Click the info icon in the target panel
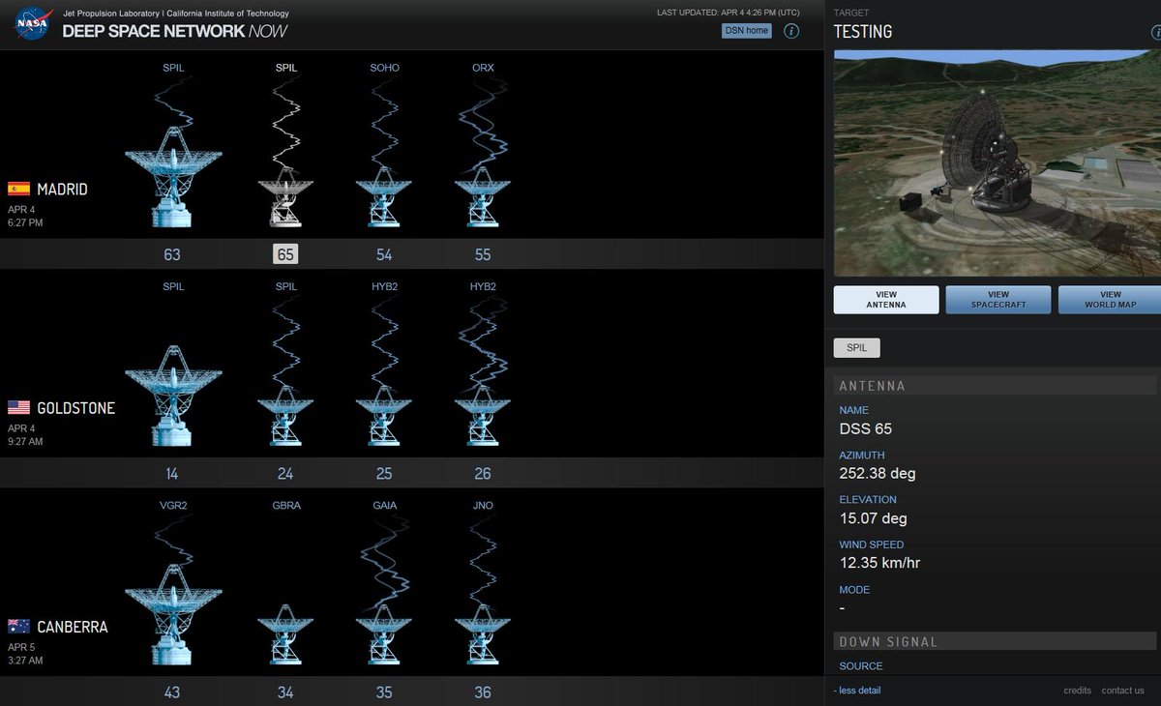1161x706 pixels. (1154, 33)
